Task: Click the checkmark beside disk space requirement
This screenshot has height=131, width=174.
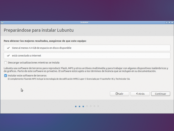Action: [8, 48]
